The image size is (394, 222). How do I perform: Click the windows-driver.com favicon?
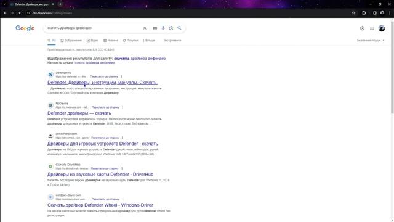coord(50,197)
